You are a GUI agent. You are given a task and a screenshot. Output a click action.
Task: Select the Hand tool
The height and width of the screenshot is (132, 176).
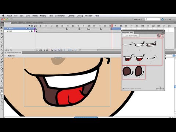tap(2, 78)
